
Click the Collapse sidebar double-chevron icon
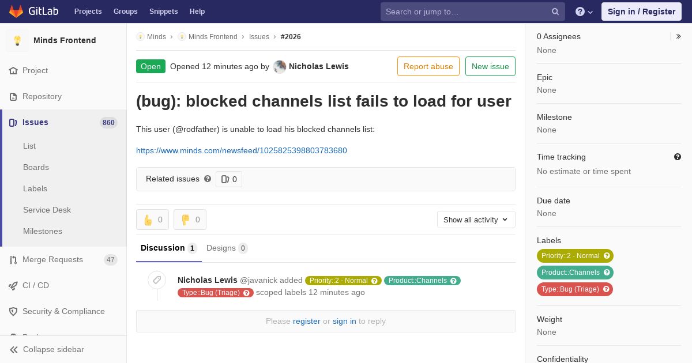14,350
